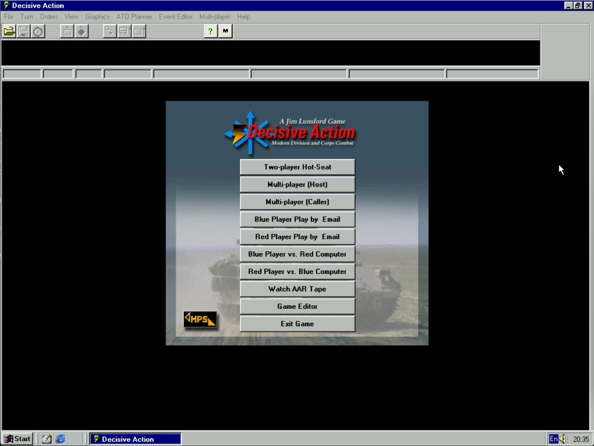Restore down the Decisive Action window
This screenshot has height=446, width=594.
click(577, 6)
